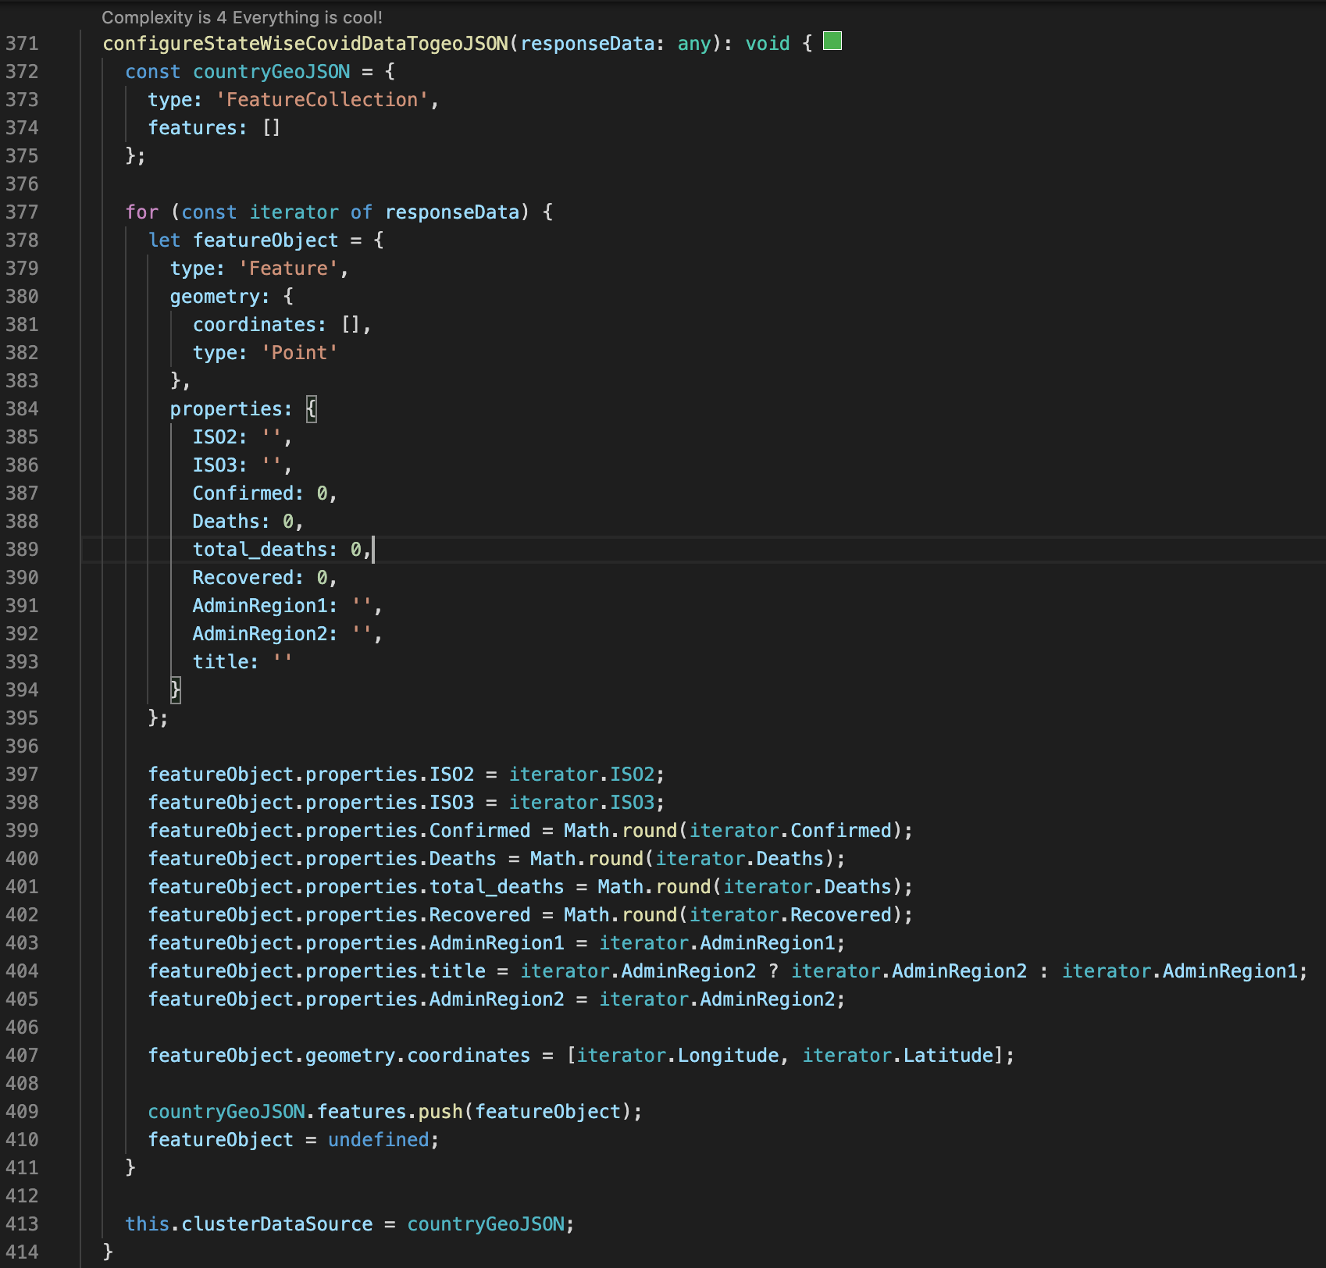Click 'total_deaths: 0' on line 389
The image size is (1326, 1268).
coord(277,550)
